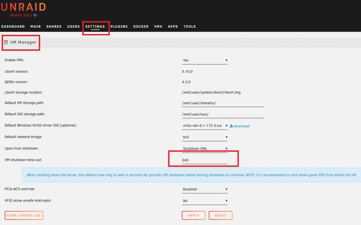
Task: Click the QEMU version value 4.2.0
Action: 186,82
